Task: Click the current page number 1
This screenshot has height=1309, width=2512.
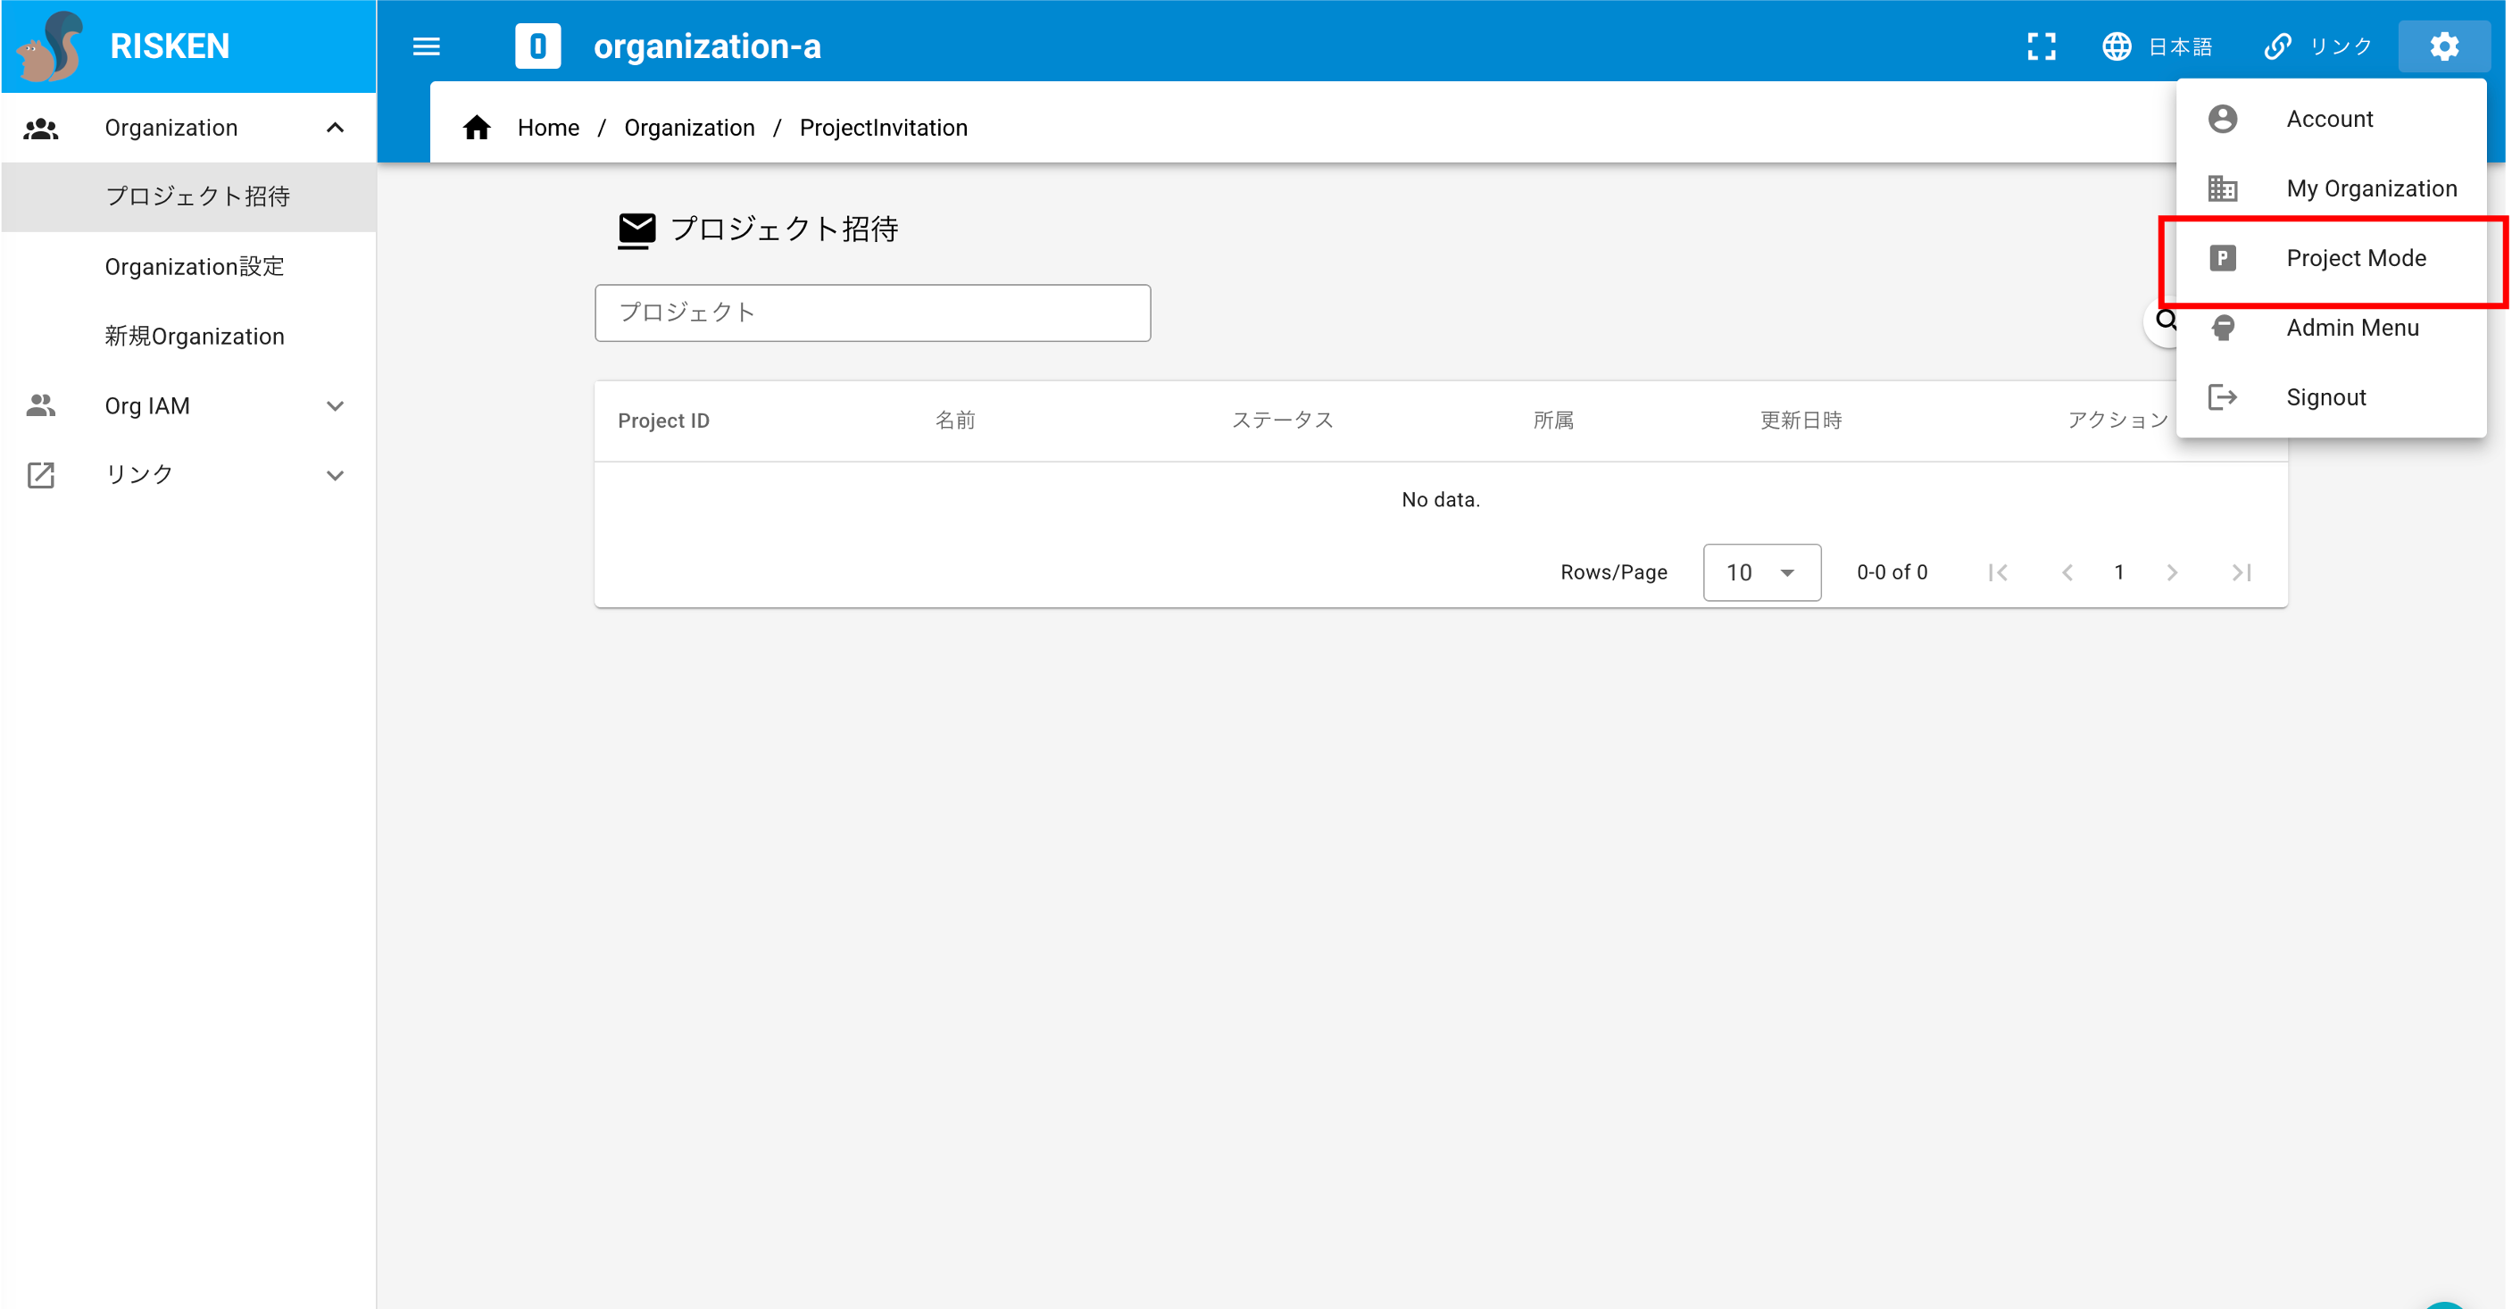Action: point(2119,572)
